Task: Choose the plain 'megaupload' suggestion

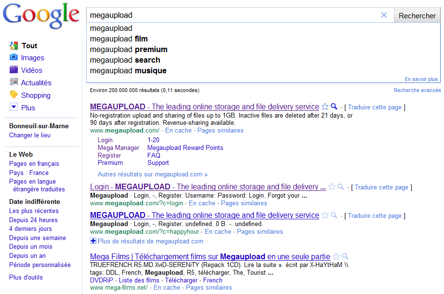Action: click(111, 28)
